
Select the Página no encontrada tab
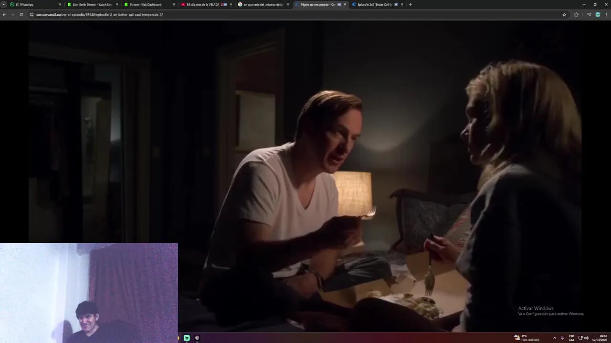pos(320,4)
